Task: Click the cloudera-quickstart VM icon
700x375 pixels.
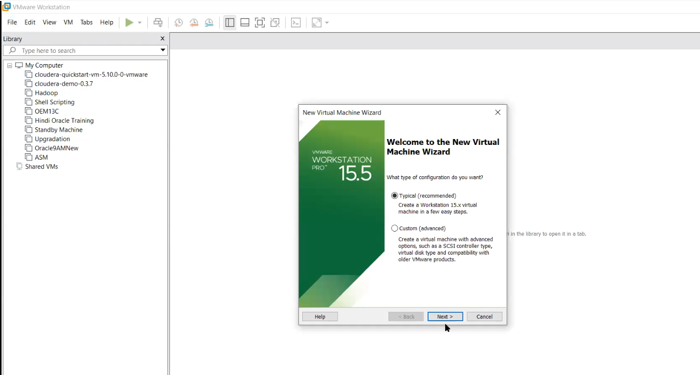Action: coord(29,74)
